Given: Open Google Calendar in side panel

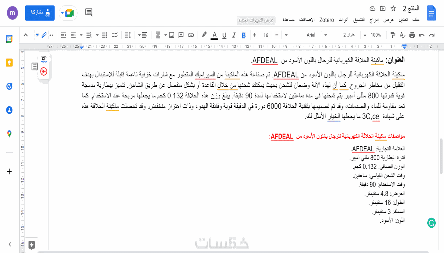Looking at the screenshot, I should [9, 39].
